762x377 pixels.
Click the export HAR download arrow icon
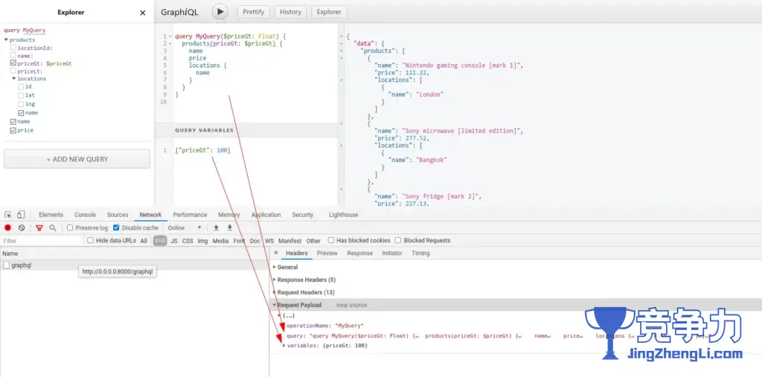230,228
